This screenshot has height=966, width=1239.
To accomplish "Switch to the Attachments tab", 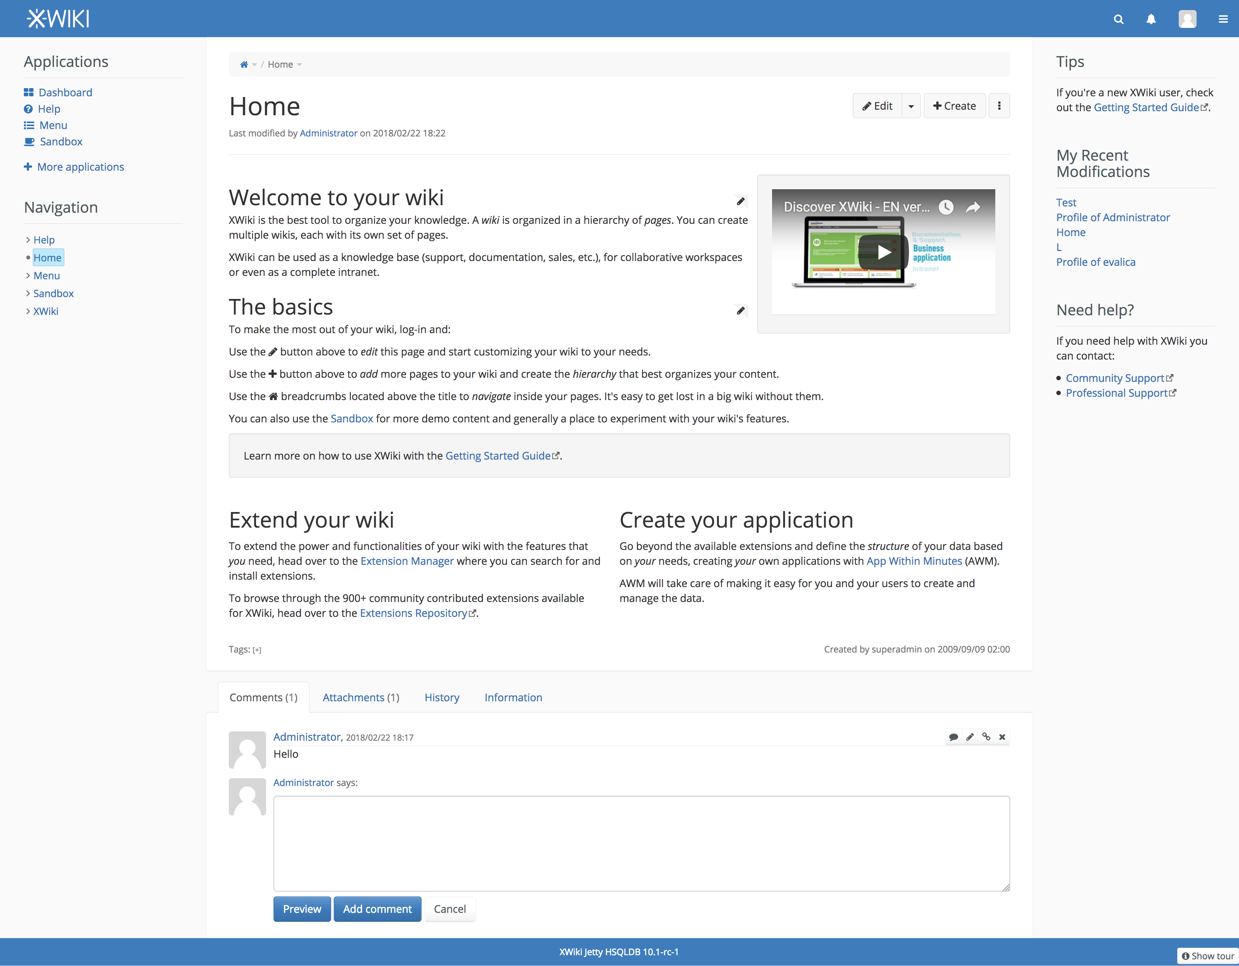I will [x=361, y=697].
